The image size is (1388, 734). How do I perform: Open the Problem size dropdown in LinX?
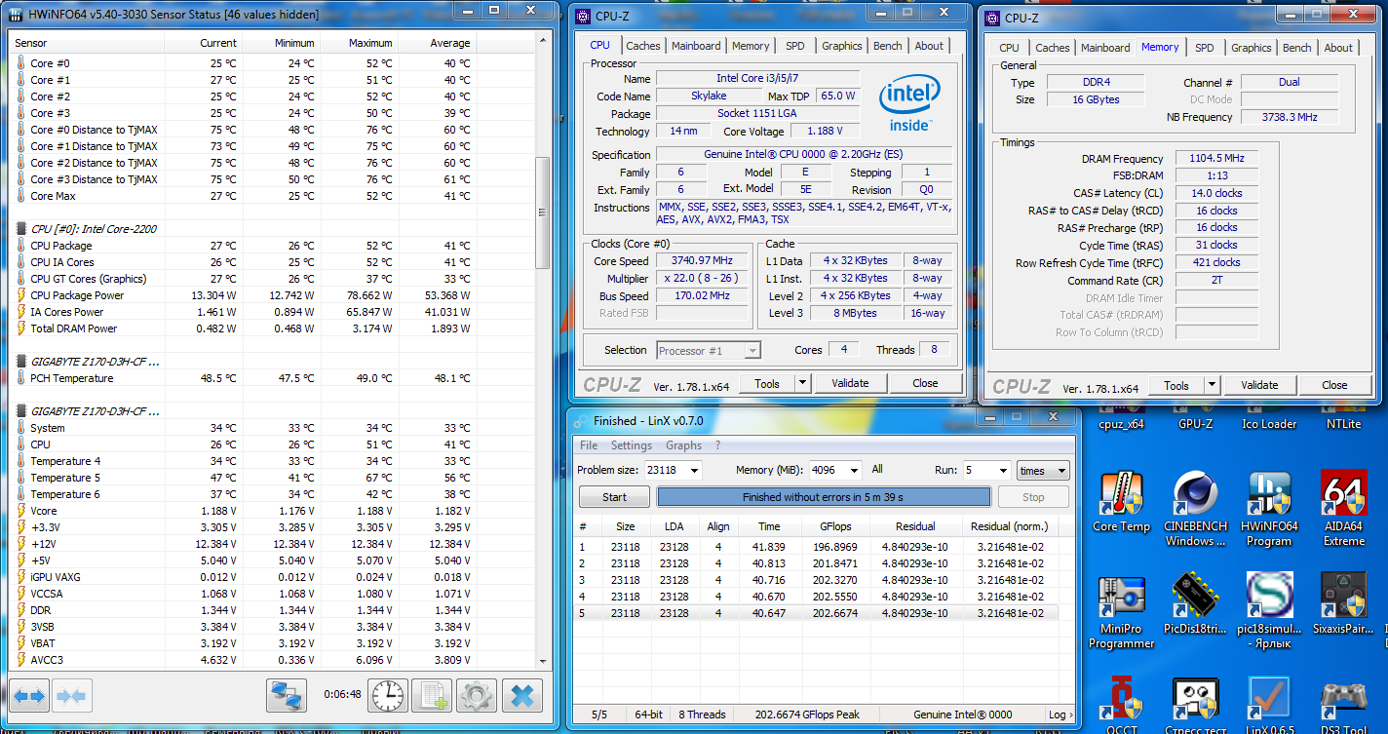point(694,470)
